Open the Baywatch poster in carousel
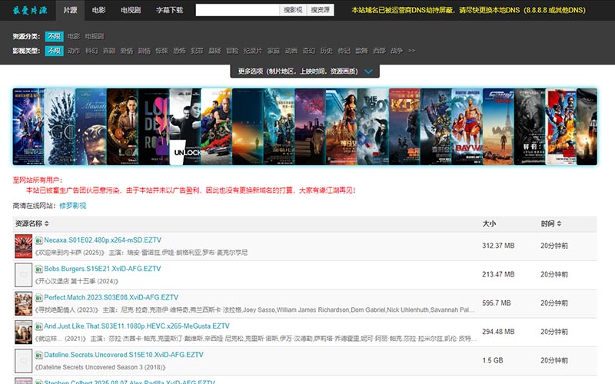The height and width of the screenshot is (384, 615). click(467, 127)
